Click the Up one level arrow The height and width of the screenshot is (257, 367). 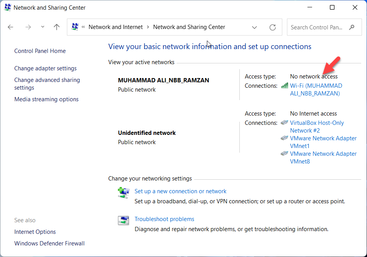click(57, 27)
